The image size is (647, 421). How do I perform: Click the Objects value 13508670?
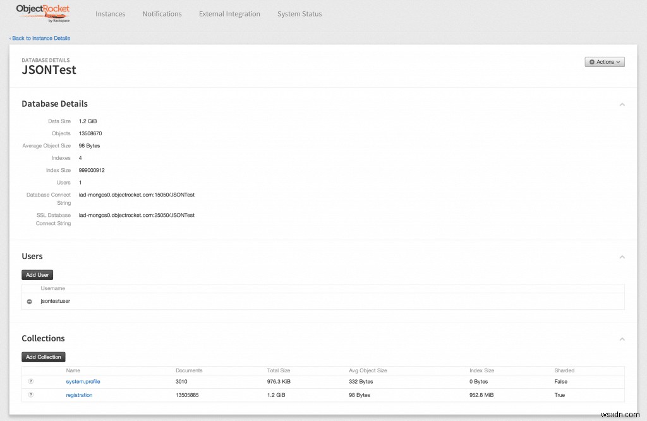[x=90, y=133]
